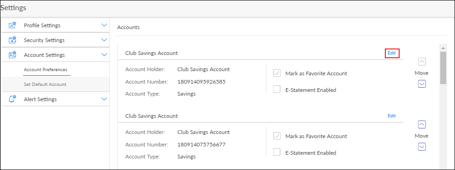Toggle Mark as Favorite for account 180914075756677
455x170 pixels.
(x=277, y=136)
